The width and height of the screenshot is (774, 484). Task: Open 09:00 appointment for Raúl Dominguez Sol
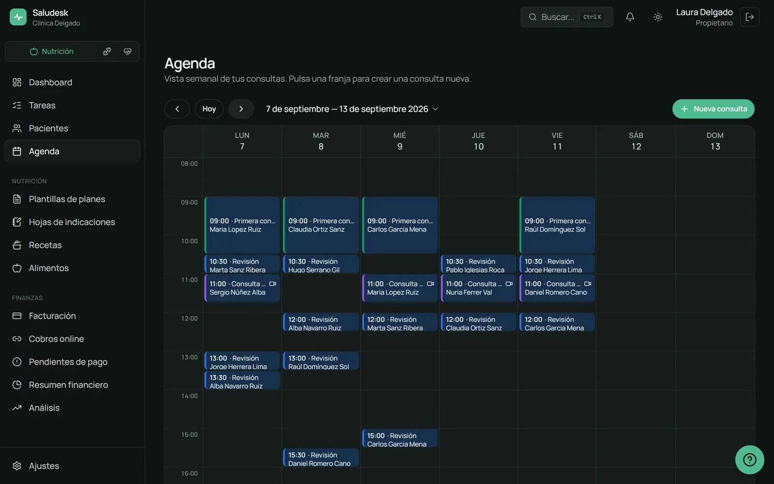click(x=557, y=225)
